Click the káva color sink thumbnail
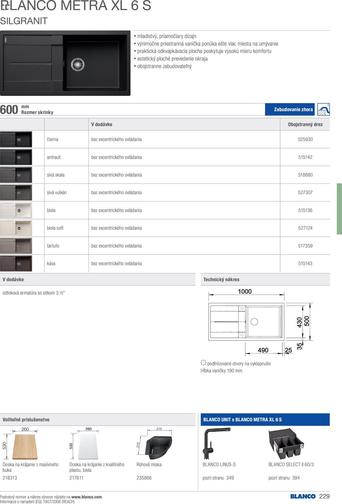The image size is (342, 504). 16,264
